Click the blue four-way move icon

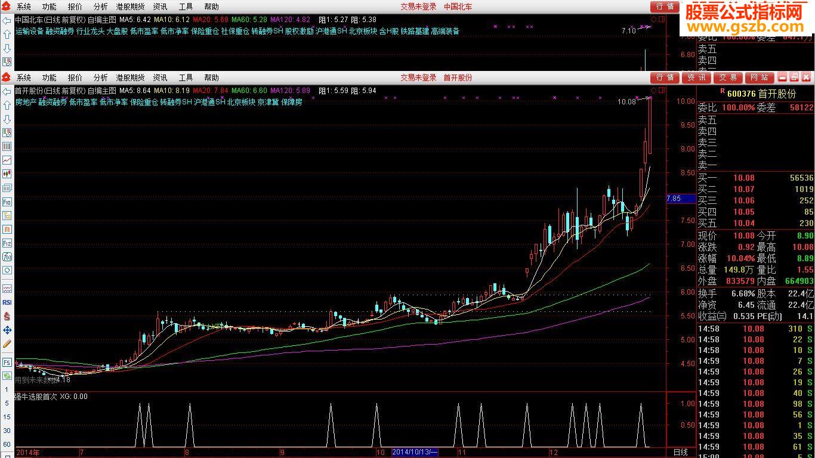7,330
